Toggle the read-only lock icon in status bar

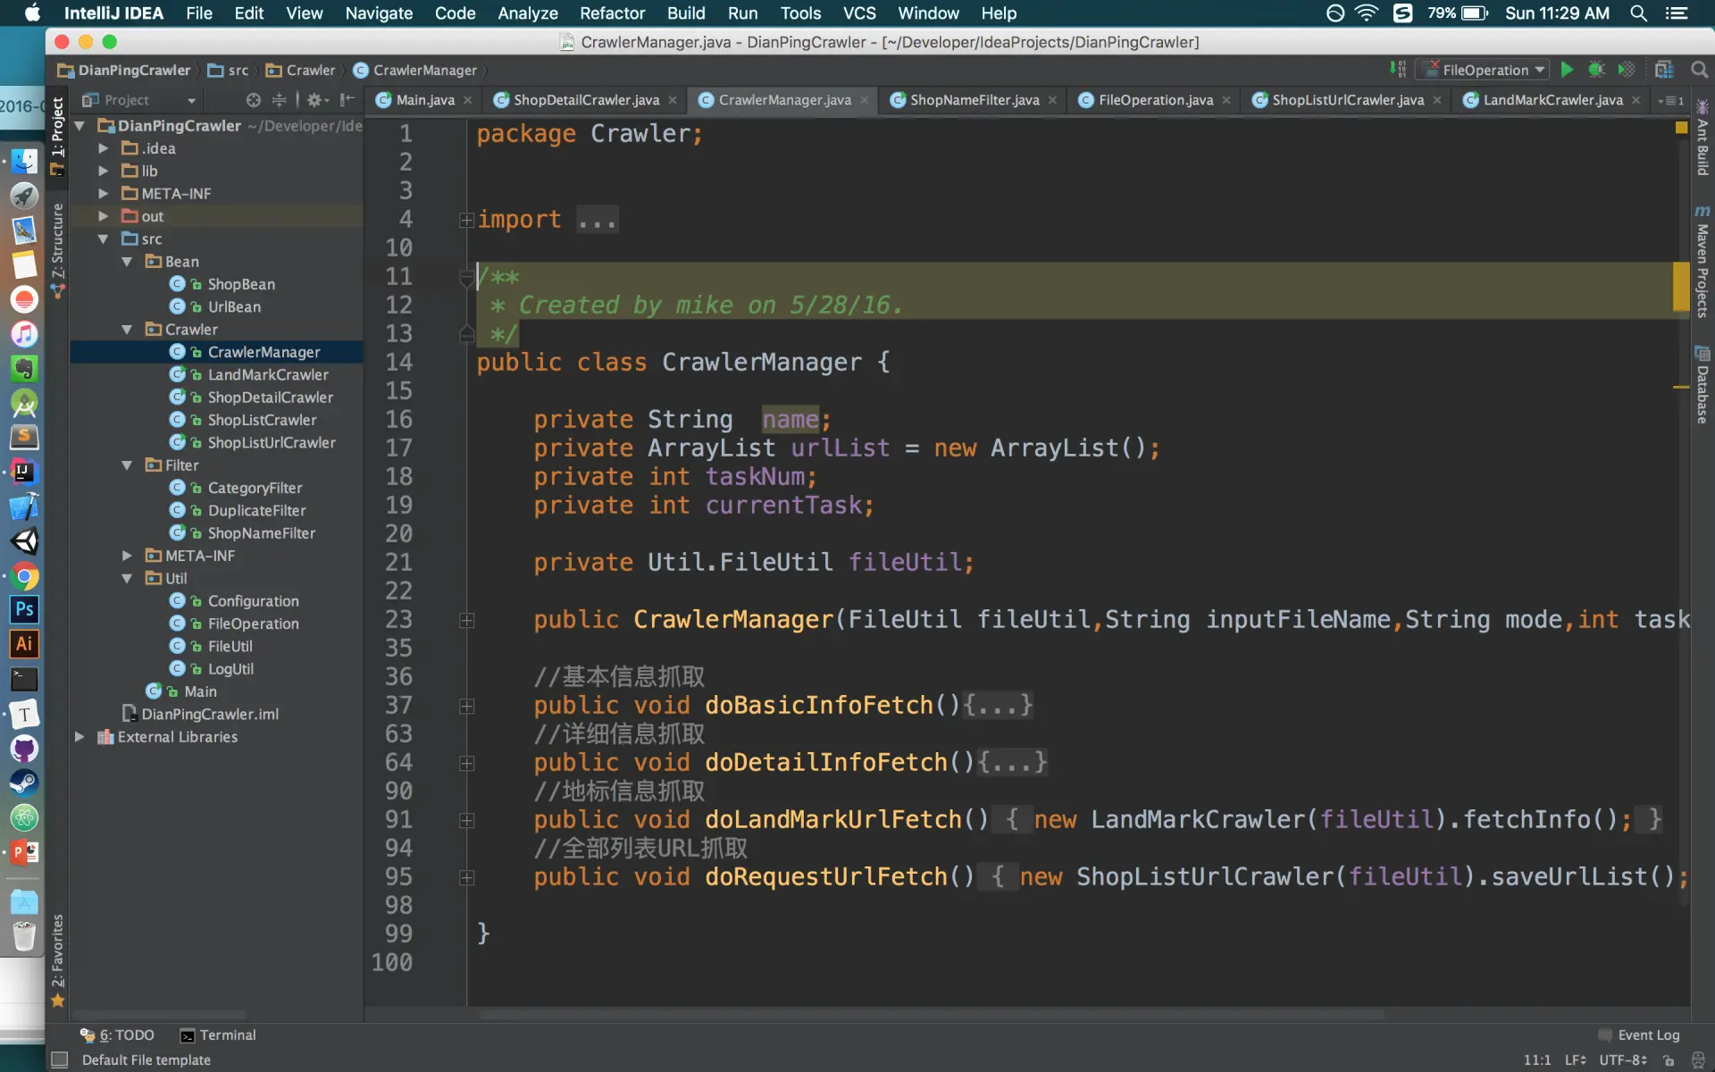point(1669,1060)
